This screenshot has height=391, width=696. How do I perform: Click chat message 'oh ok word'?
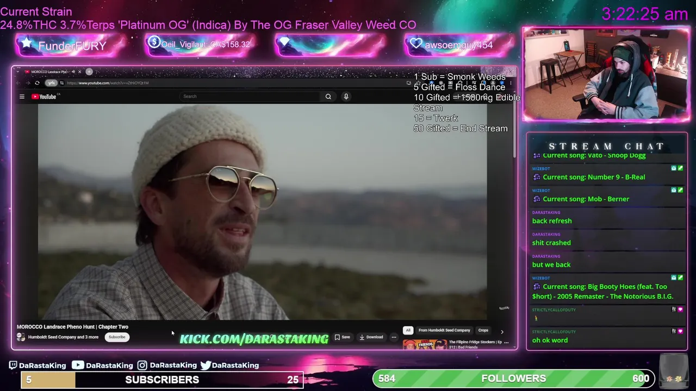[x=550, y=340]
